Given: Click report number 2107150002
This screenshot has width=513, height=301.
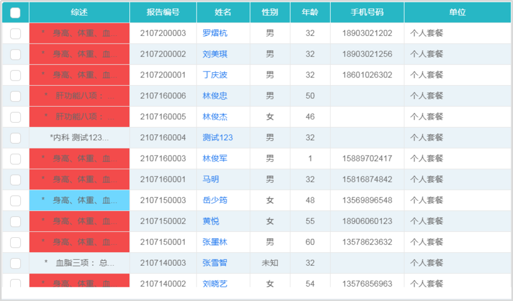Looking at the screenshot, I should coord(163,221).
